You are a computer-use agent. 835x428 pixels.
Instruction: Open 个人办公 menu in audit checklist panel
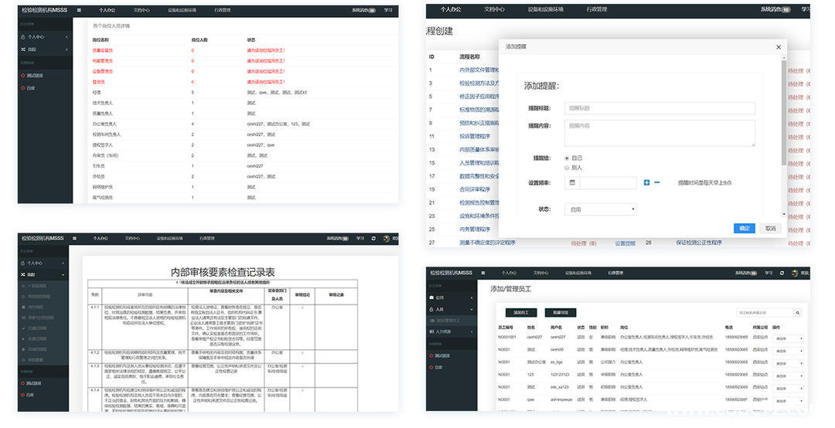point(100,239)
